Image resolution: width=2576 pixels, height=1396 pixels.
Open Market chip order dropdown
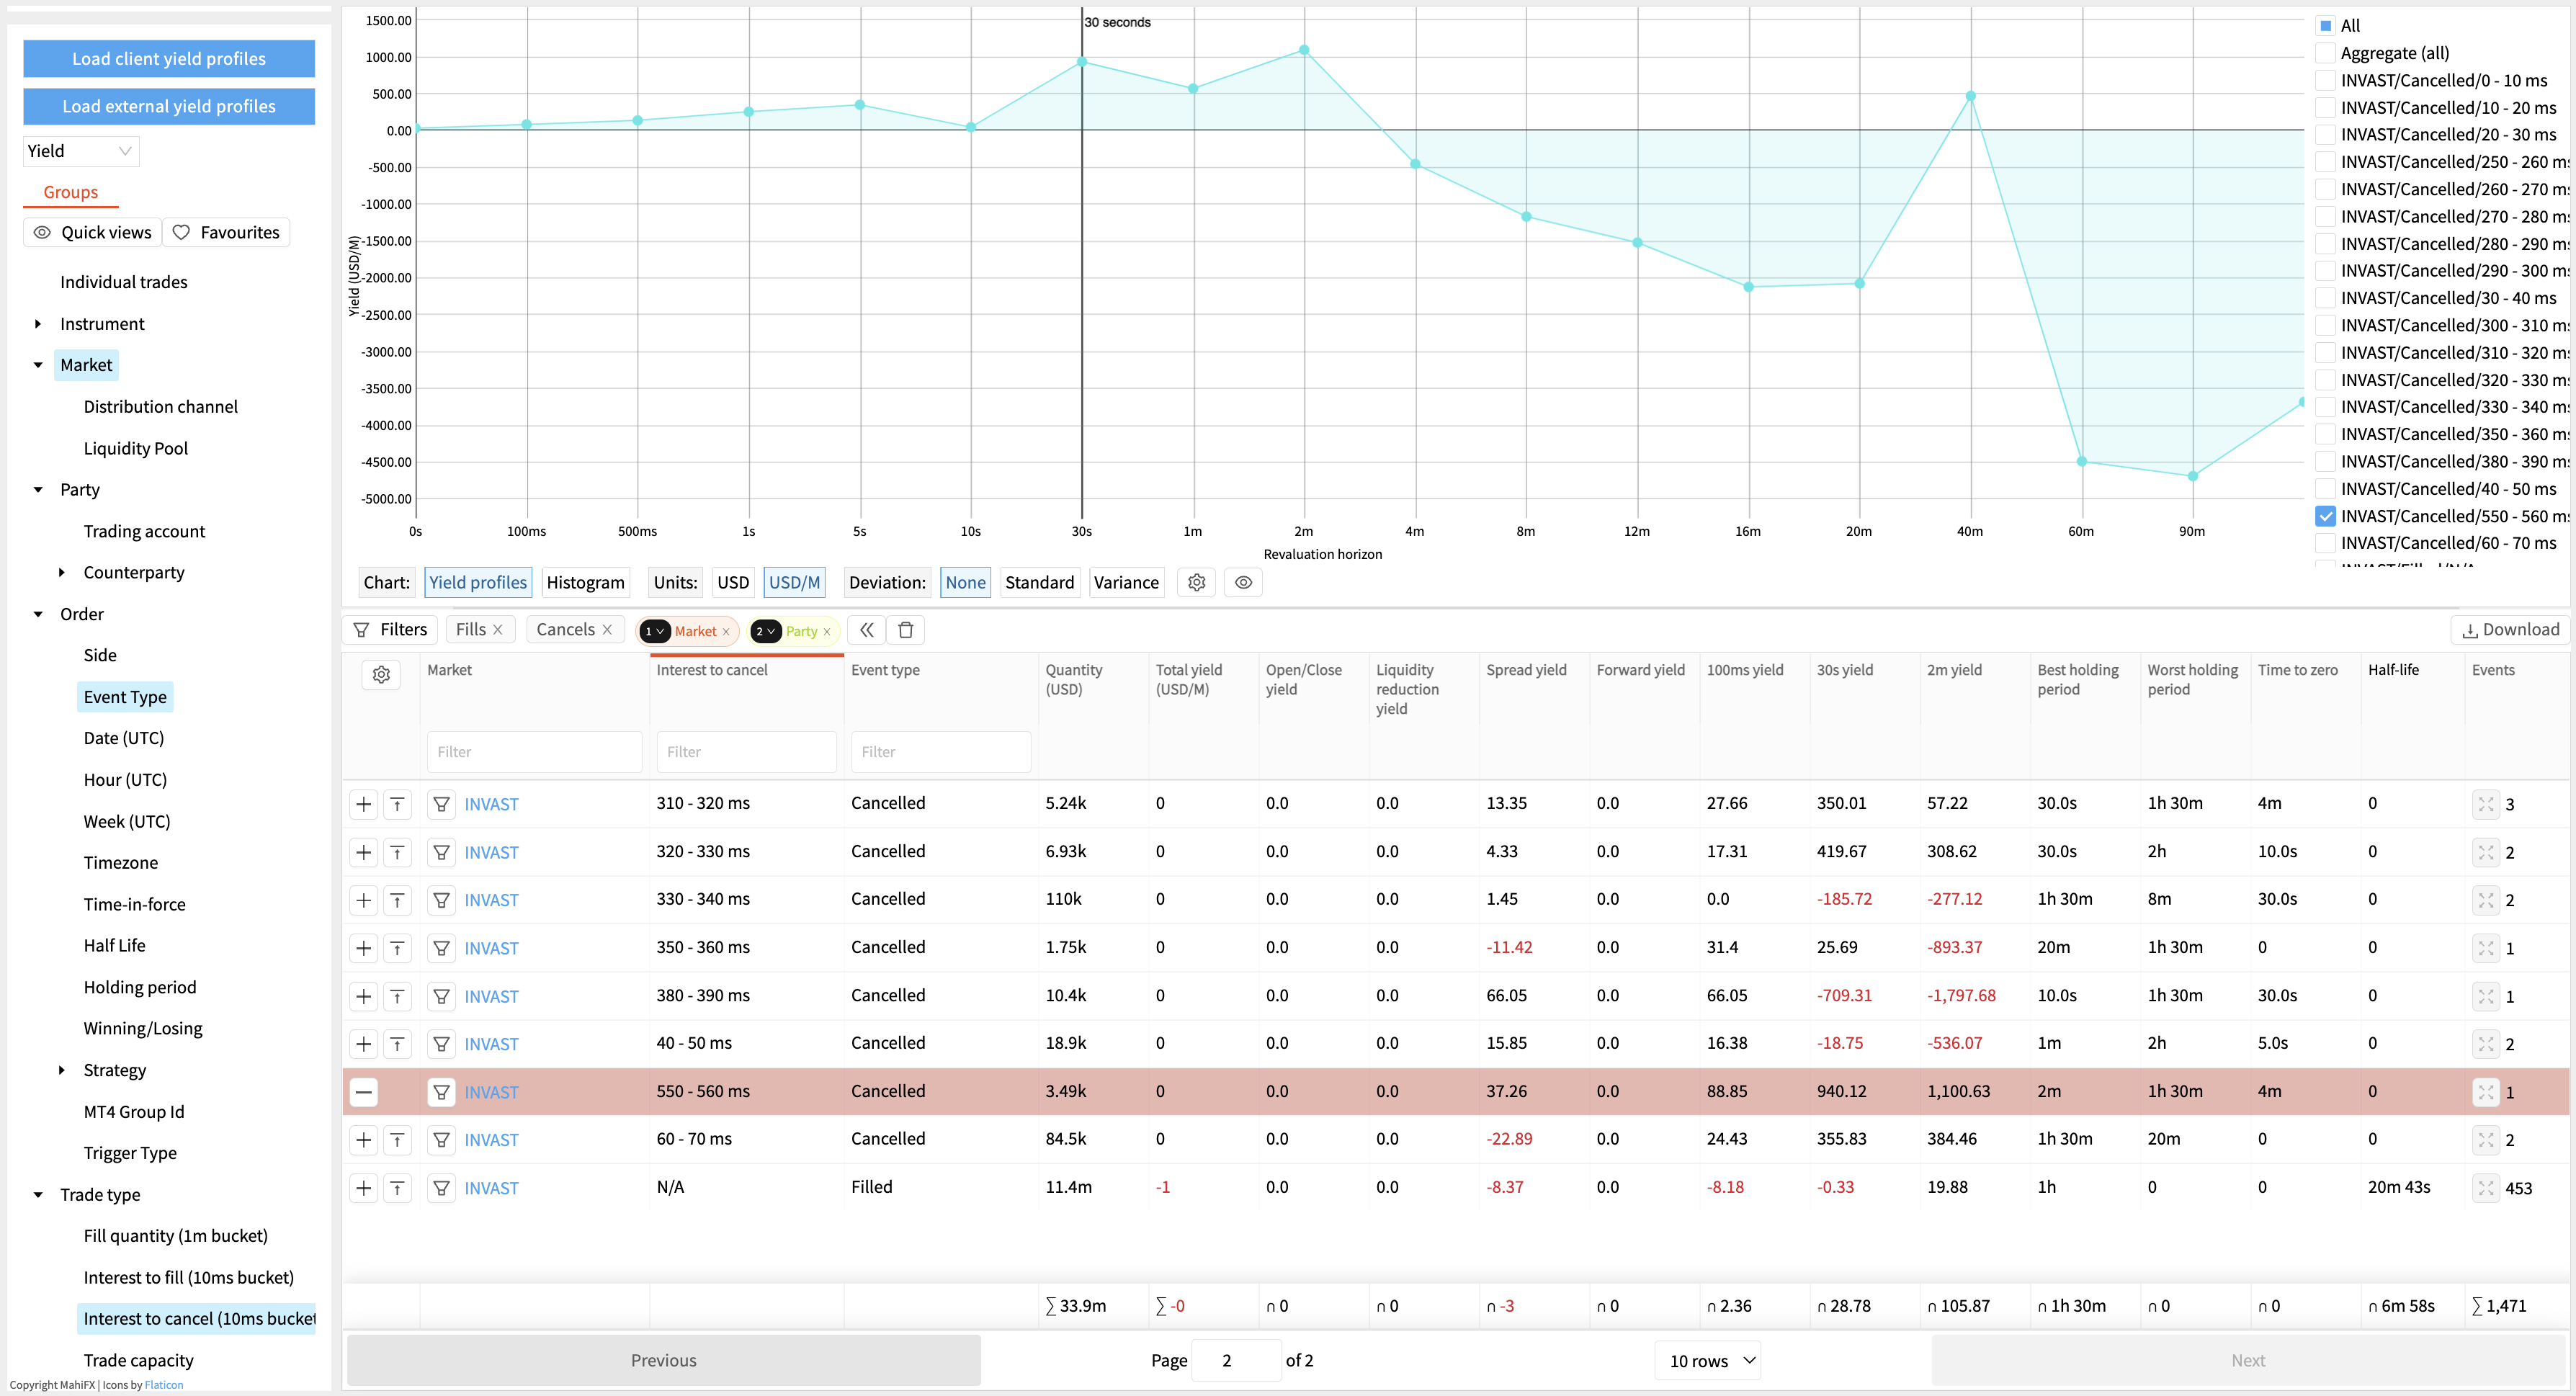click(654, 631)
